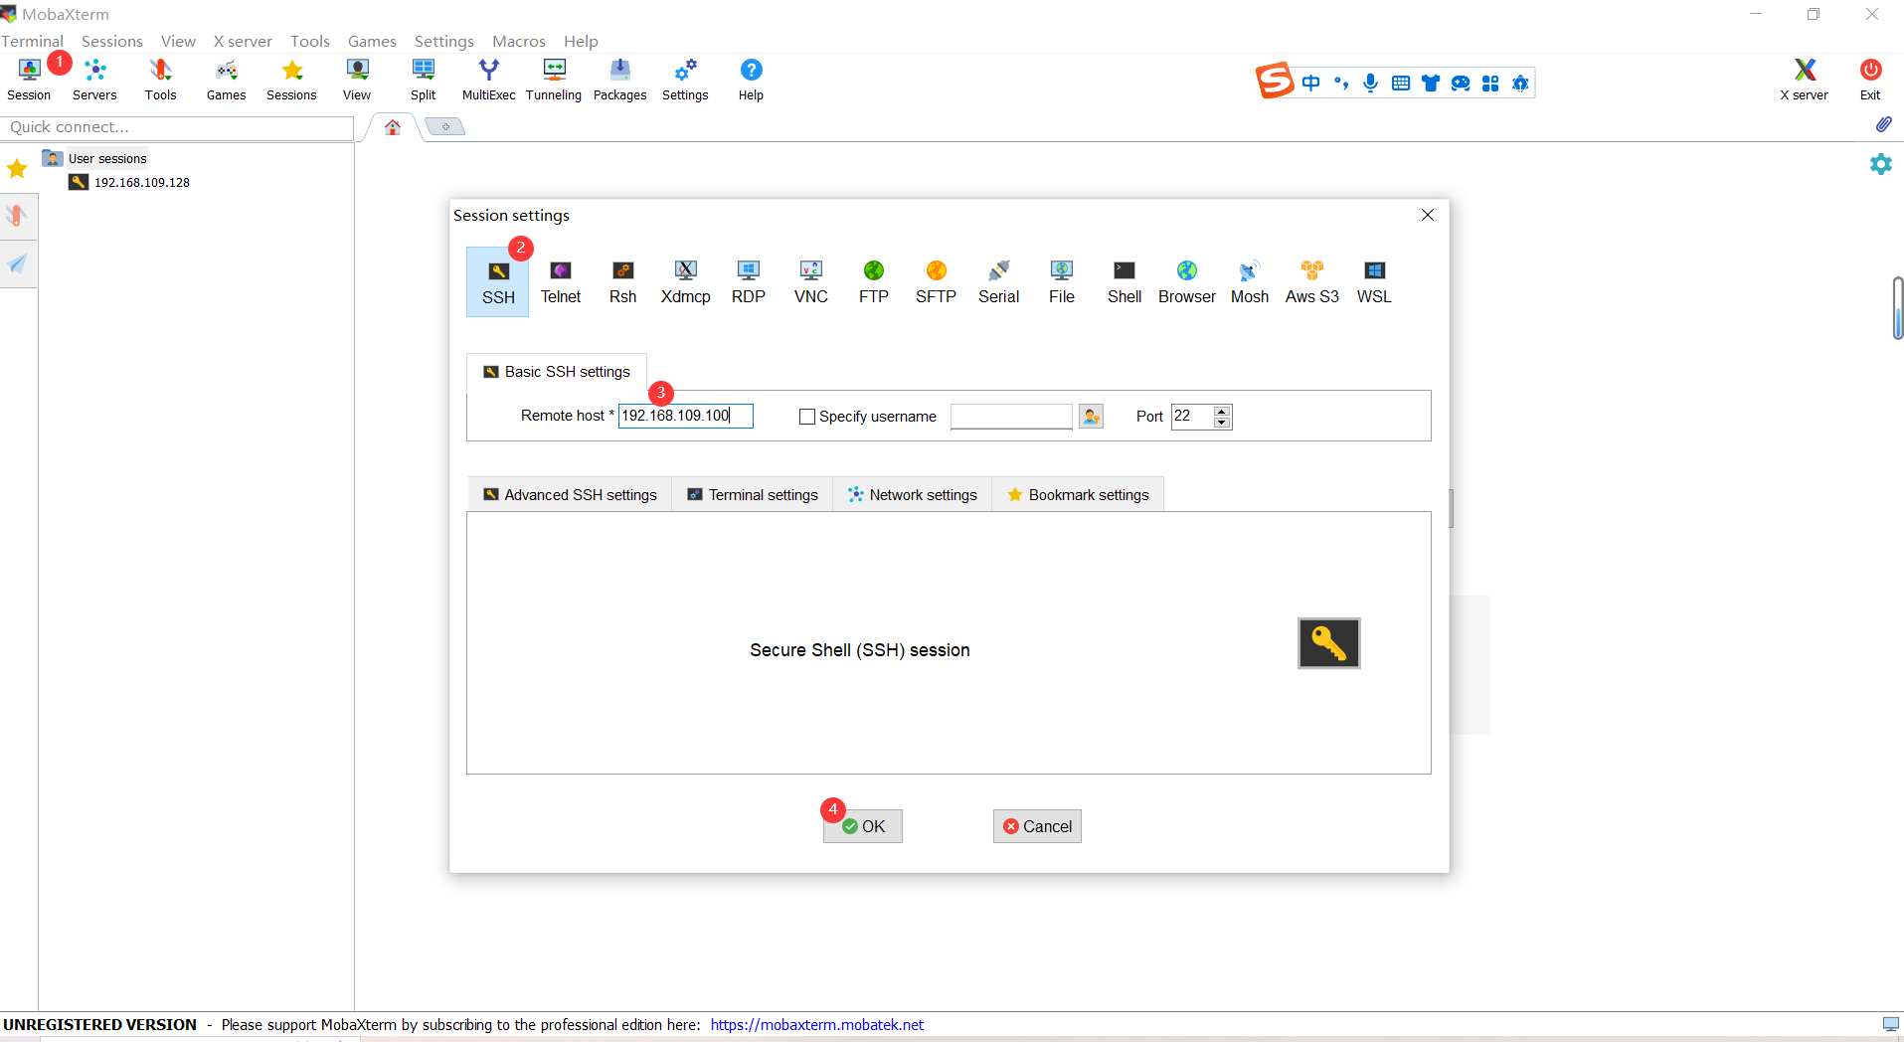Image resolution: width=1904 pixels, height=1042 pixels.
Task: Click the Sogou S logo icon
Action: pyautogui.click(x=1275, y=81)
